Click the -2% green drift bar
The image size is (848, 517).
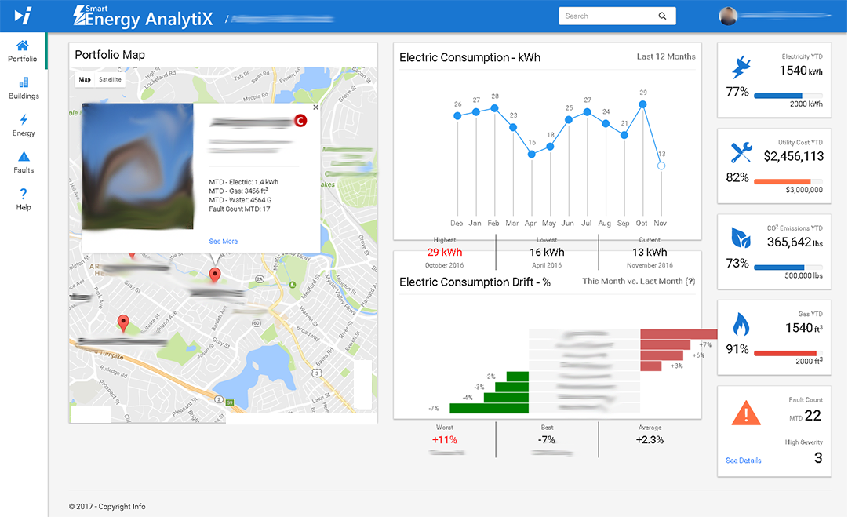(518, 377)
